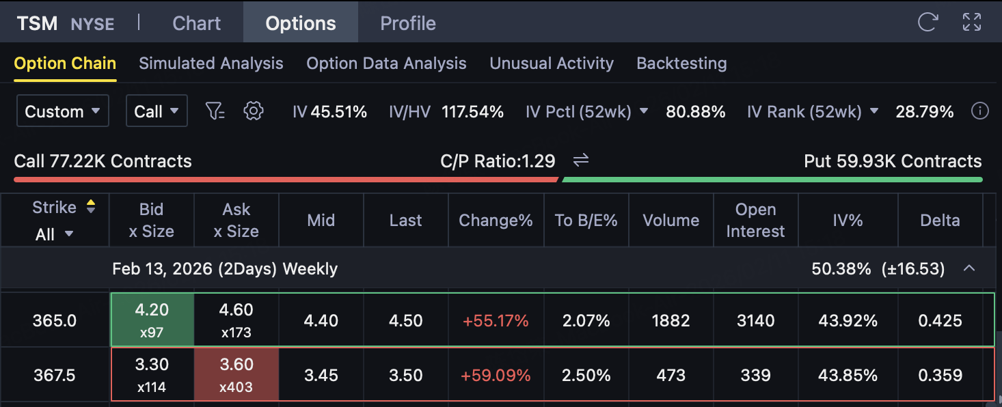Screen dimensions: 1002x407
Task: Click the red 3.60 ask cell
Action: [x=236, y=374]
